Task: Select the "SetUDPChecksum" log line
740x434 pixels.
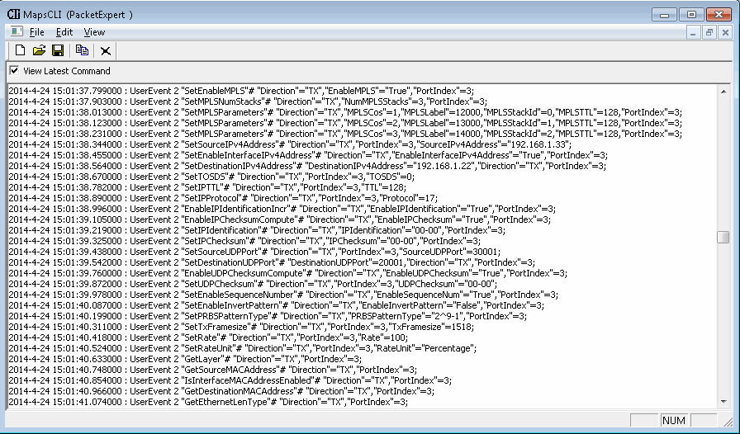Action: (253, 284)
